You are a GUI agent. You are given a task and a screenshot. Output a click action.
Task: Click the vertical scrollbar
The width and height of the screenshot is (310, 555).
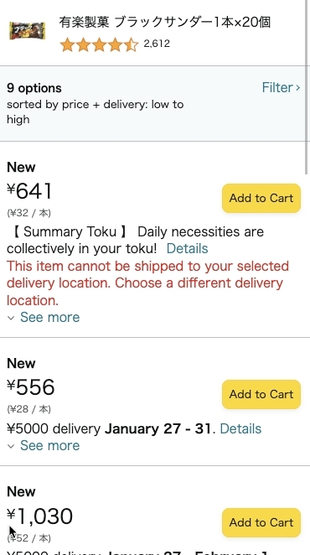point(307,87)
